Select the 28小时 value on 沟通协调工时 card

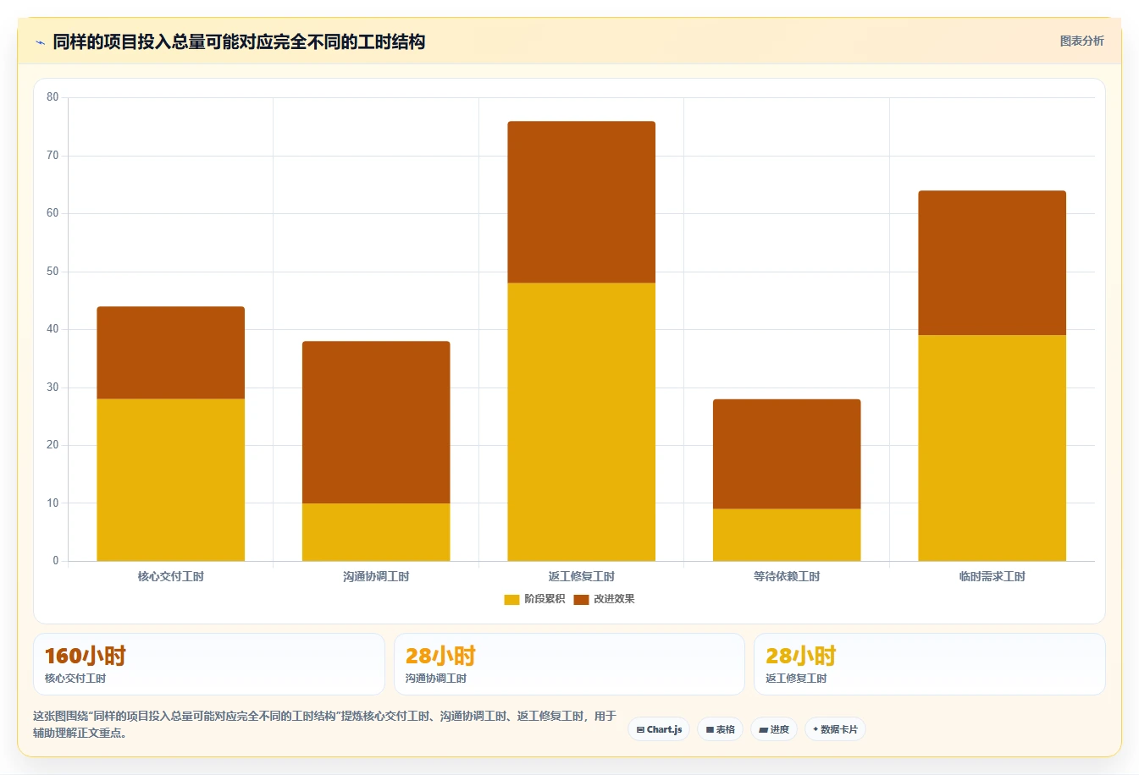[x=440, y=656]
